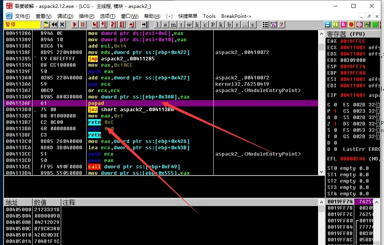Run the program with the red play icon

point(75,25)
